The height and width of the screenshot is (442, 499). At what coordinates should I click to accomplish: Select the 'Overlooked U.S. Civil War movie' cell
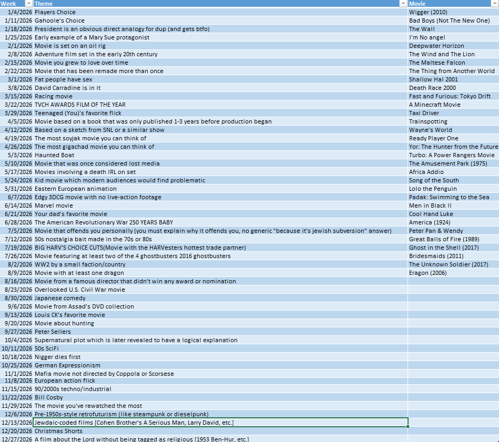pos(220,290)
